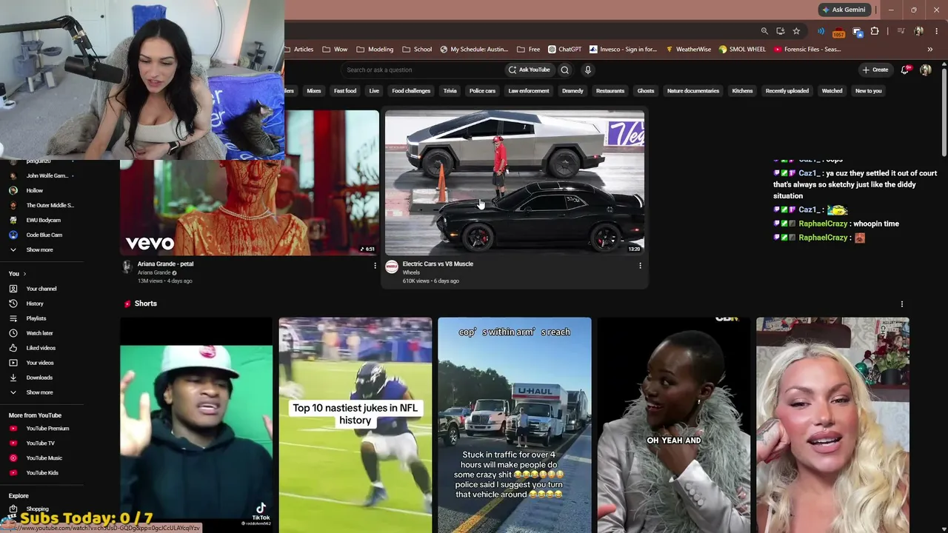Play the Ariana Grande petal video thumbnail
Screen dimensions: 948x533
coord(250,183)
